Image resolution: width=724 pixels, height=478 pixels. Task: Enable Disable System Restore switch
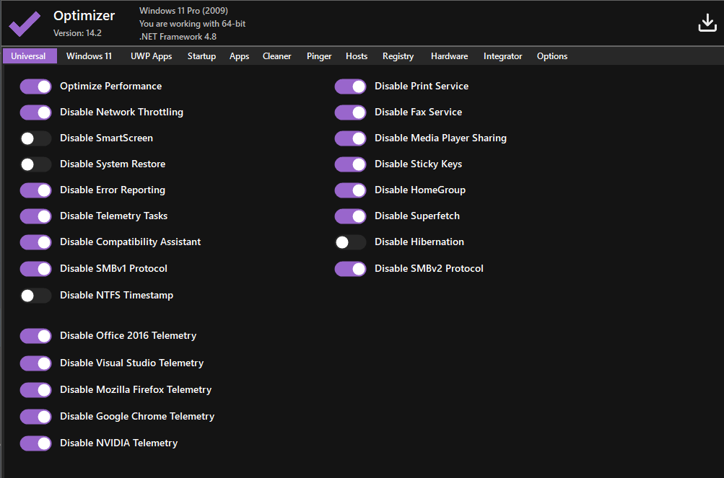pos(35,164)
